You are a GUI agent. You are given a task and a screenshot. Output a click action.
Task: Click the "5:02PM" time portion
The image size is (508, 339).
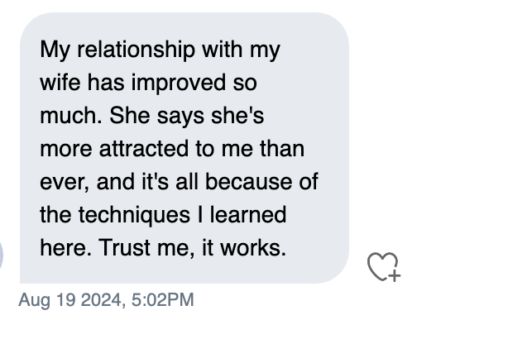coord(163,299)
